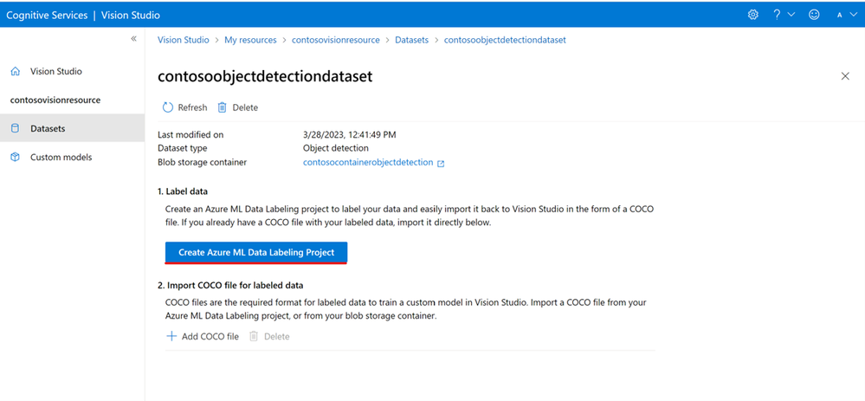Click Vision Studio in the header bar
This screenshot has height=401, width=865.
(131, 15)
